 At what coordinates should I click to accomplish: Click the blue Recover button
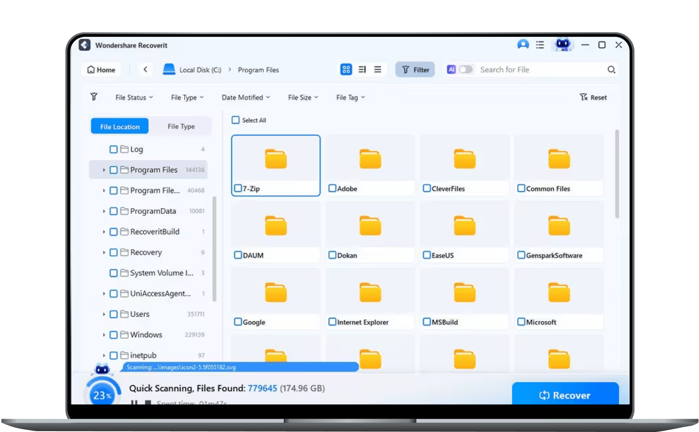(x=565, y=394)
